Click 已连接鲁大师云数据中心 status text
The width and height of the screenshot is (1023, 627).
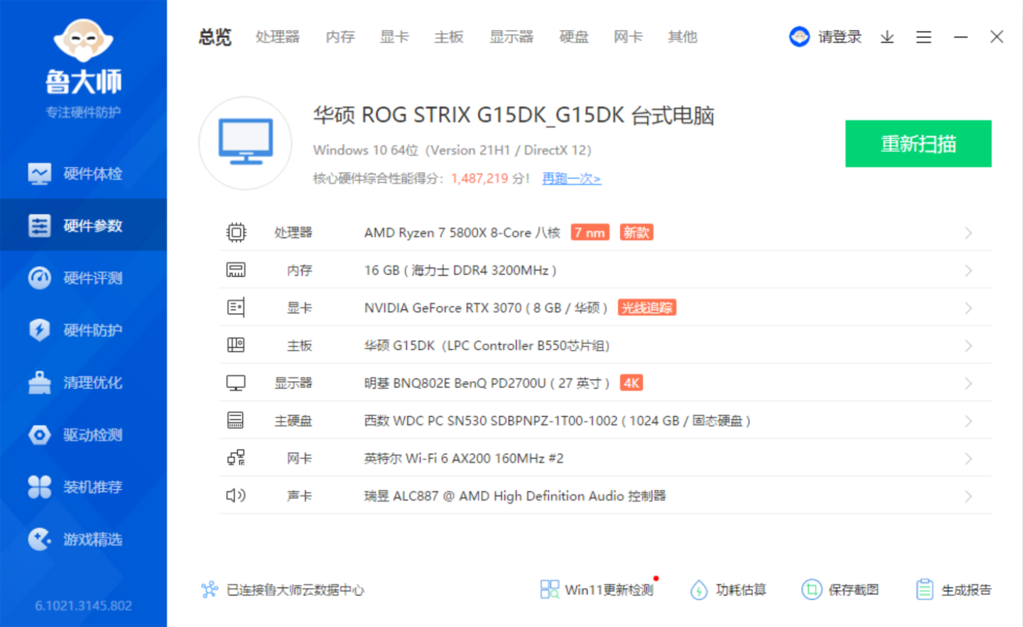[296, 590]
